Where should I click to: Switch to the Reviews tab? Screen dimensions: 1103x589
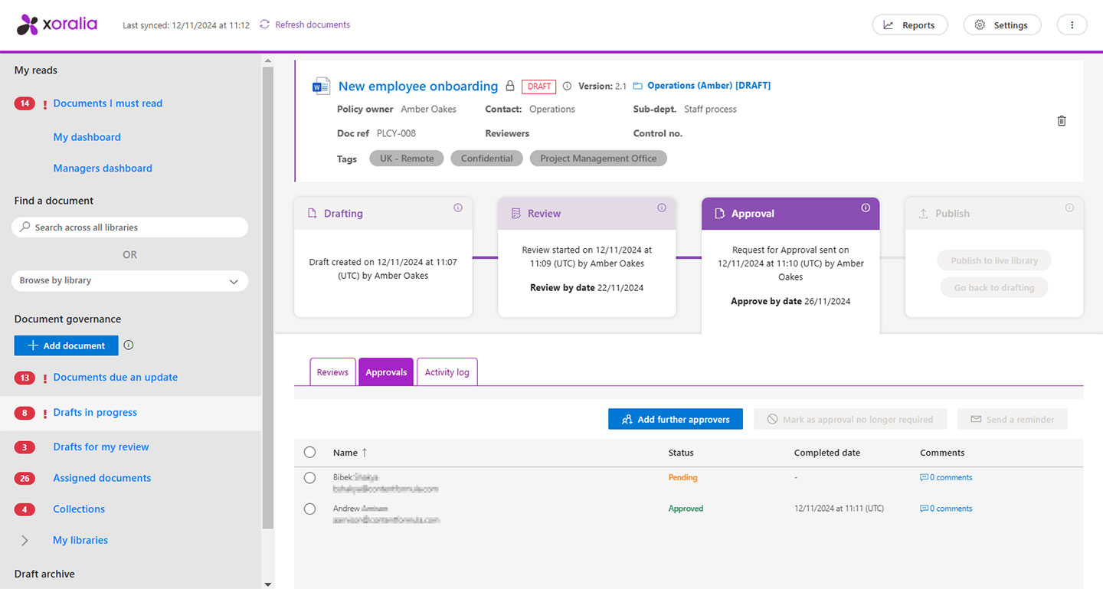coord(332,372)
